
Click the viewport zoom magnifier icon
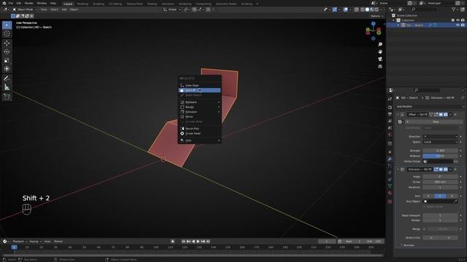[380, 44]
